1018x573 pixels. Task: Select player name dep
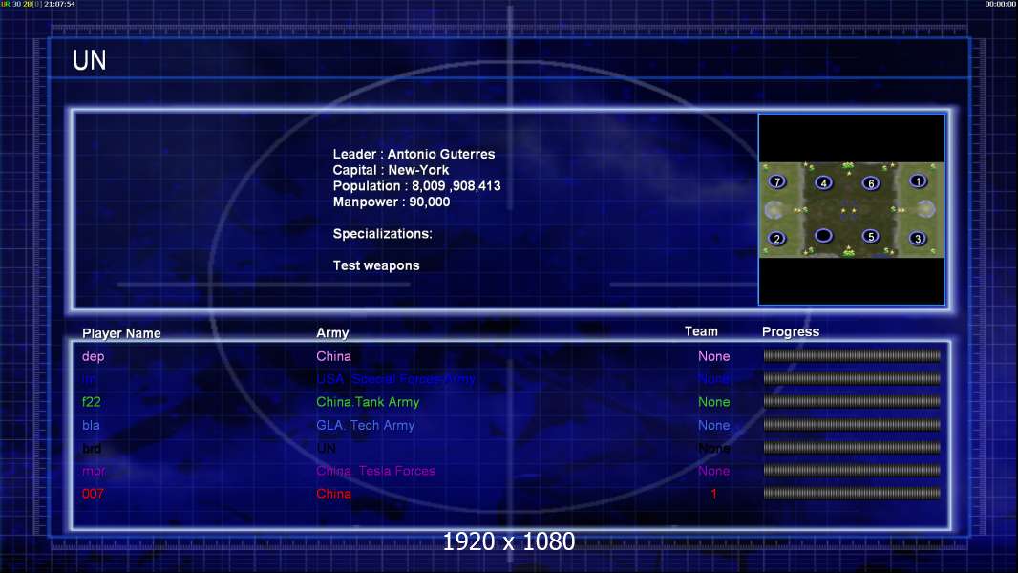pos(93,356)
